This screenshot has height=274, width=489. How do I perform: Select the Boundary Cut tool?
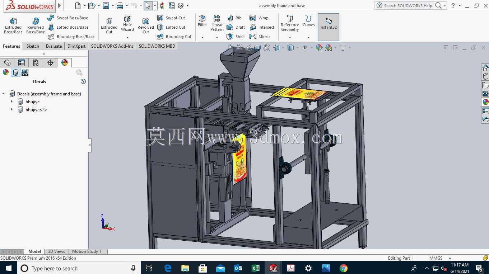click(174, 37)
